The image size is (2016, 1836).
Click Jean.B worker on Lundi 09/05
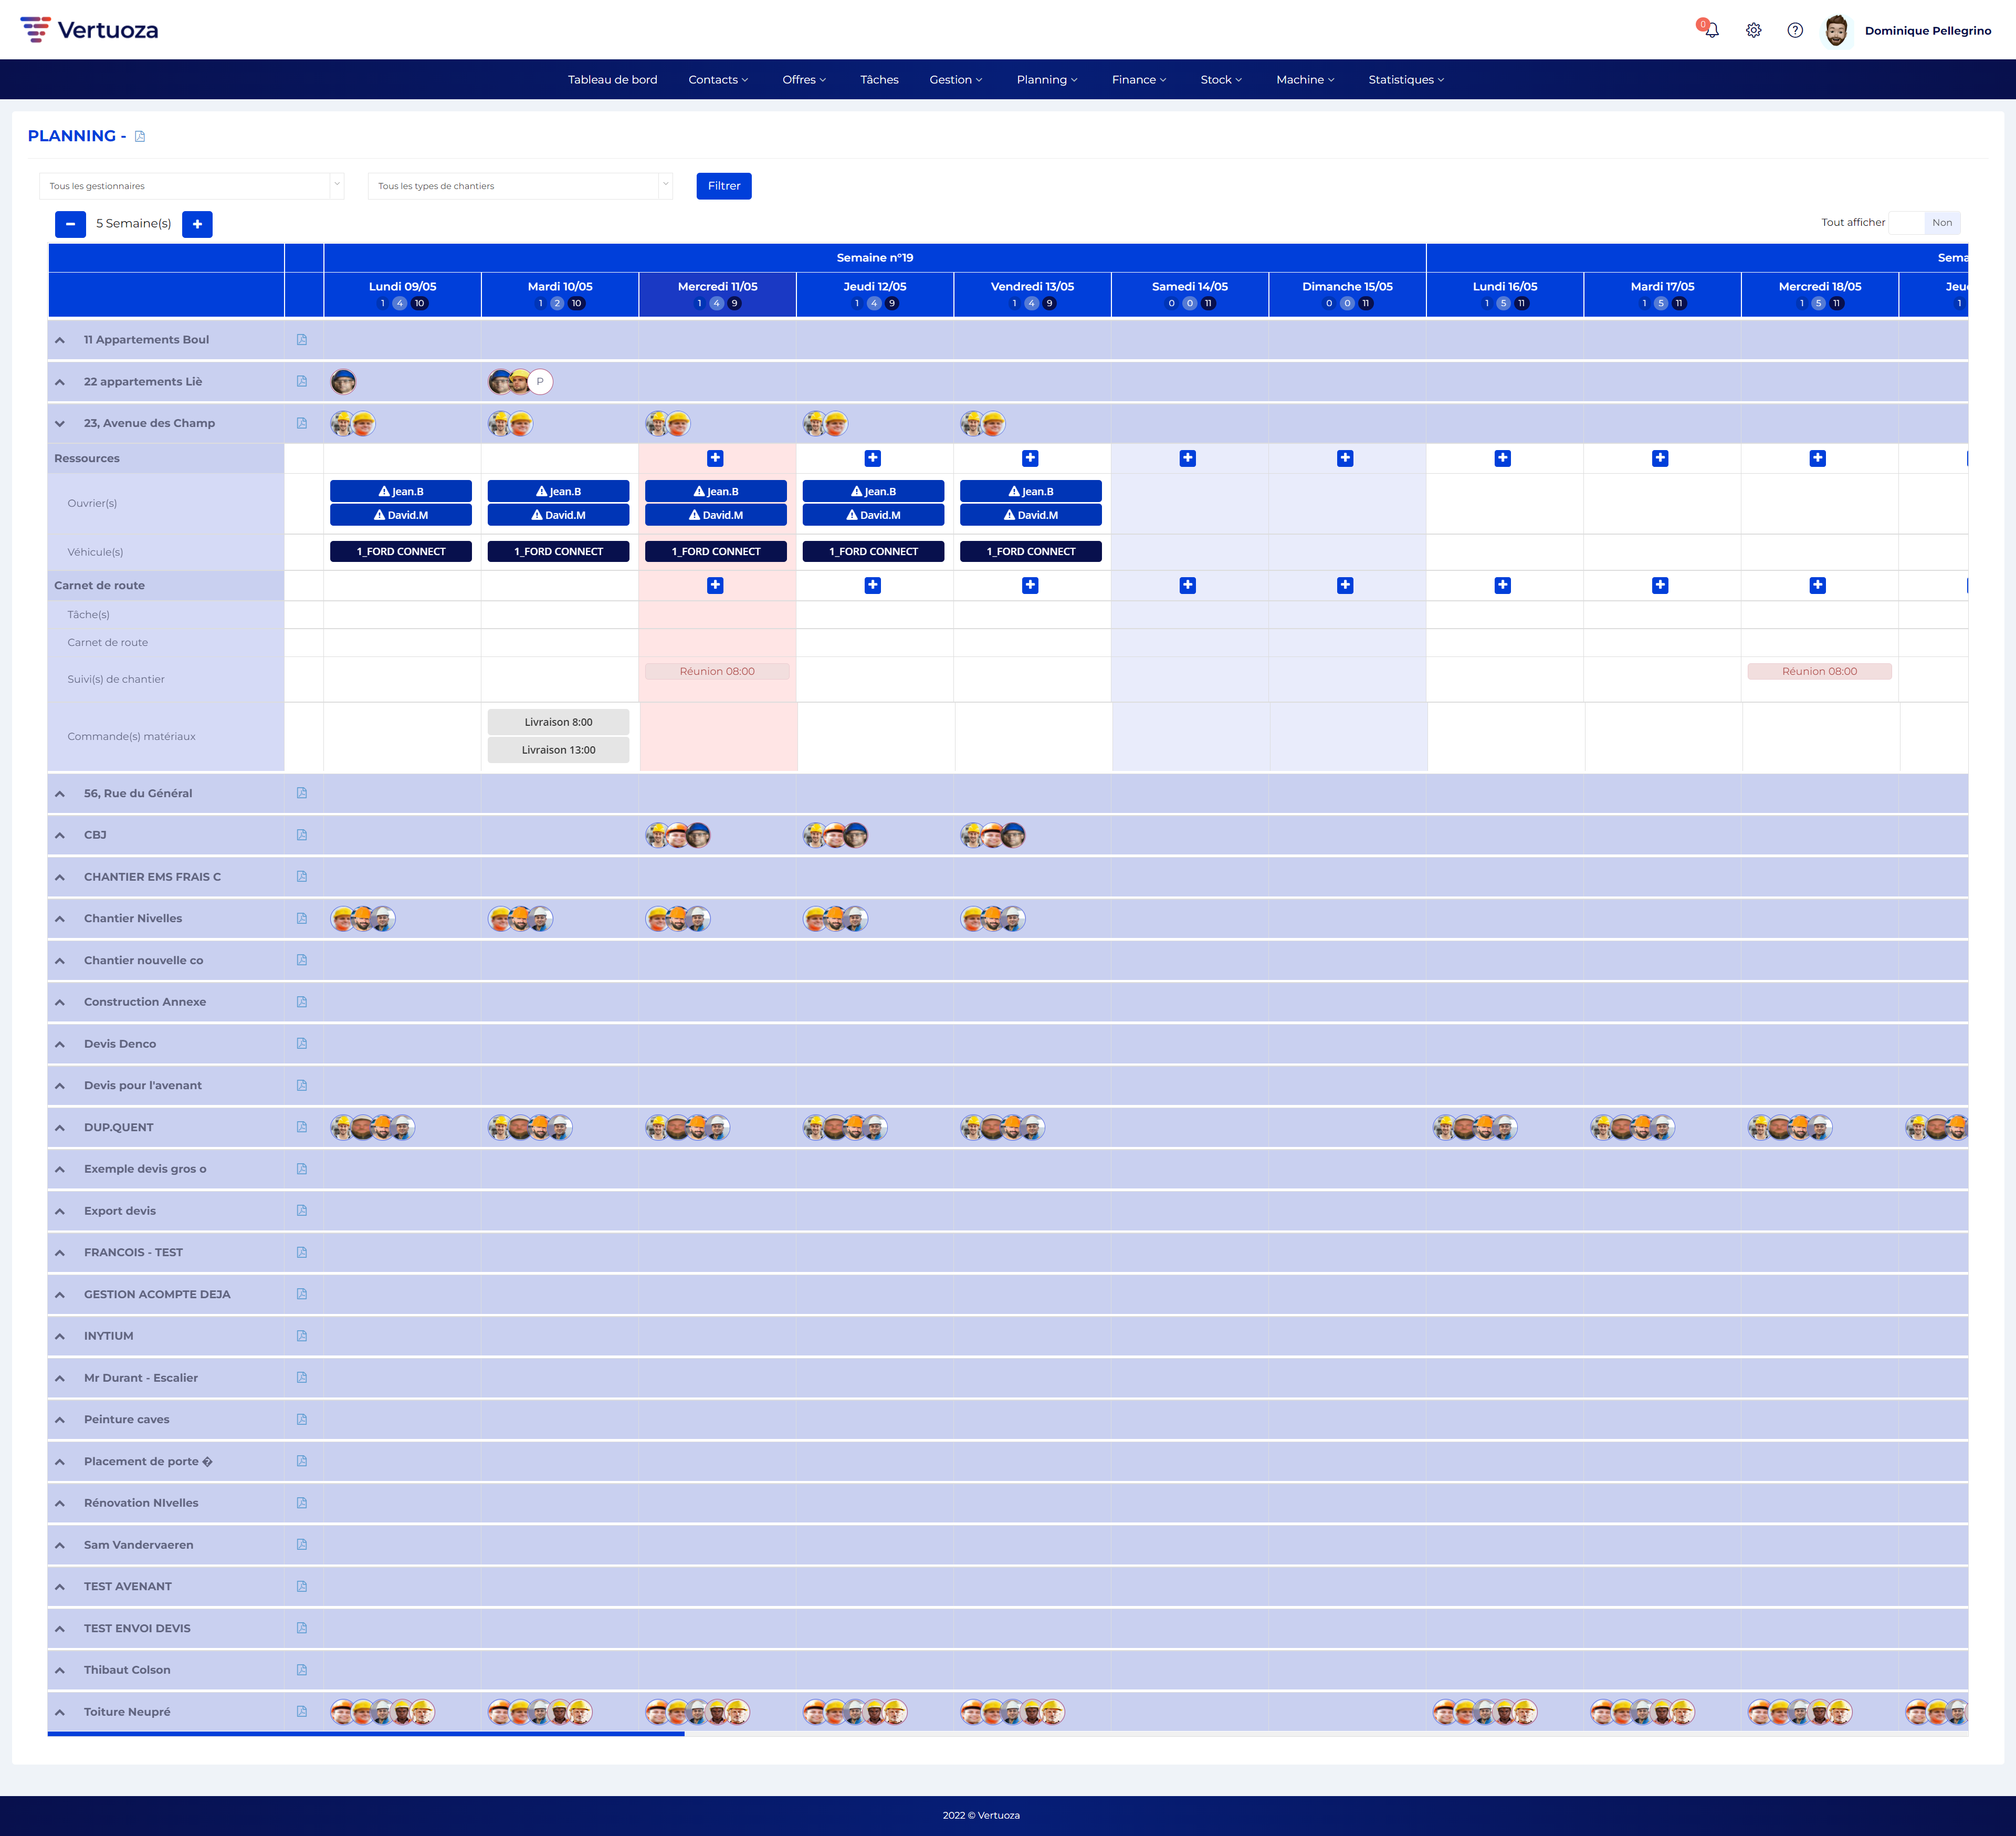(401, 491)
